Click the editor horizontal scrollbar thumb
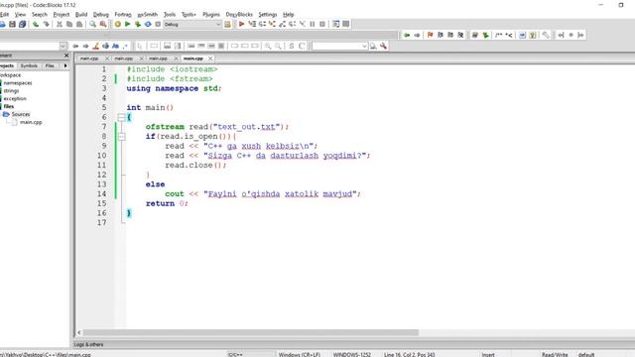Viewport: 635px width, 357px height. pos(251,333)
